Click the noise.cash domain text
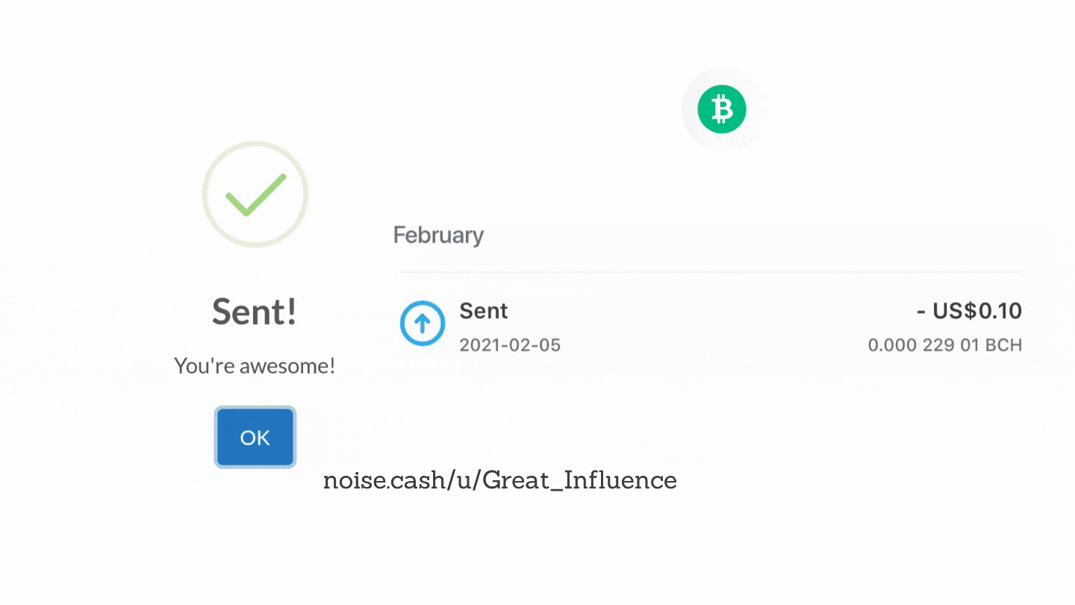Image resolution: width=1075 pixels, height=605 pixels. 384,480
